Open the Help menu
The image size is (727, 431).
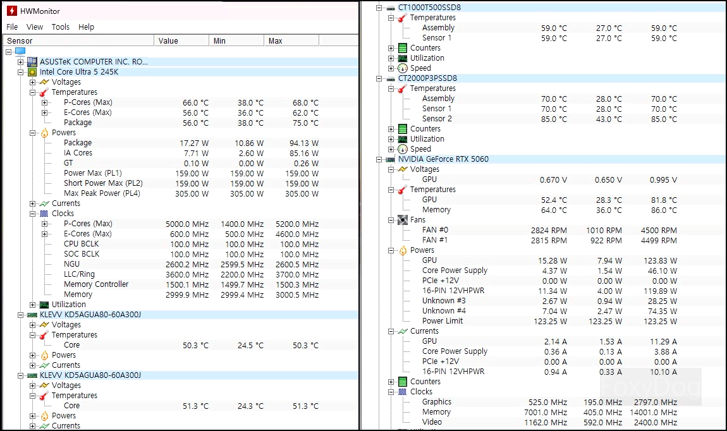[x=86, y=27]
